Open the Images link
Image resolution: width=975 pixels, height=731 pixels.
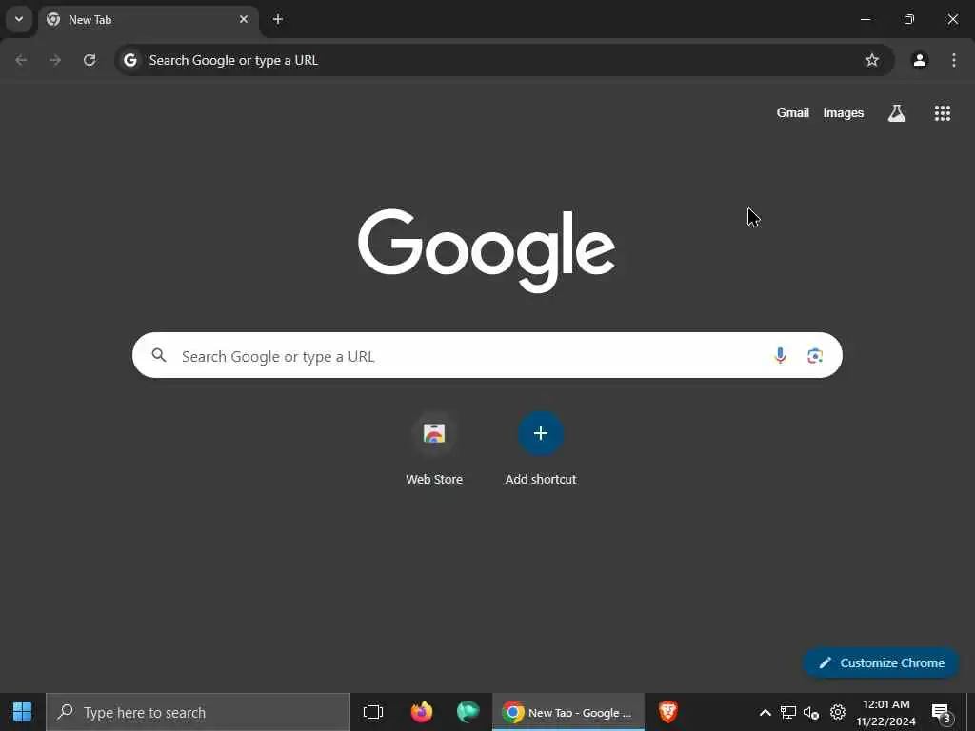point(844,112)
